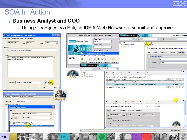
Task: Expand Personal Queries in the lower browser tree
Action: click(83, 74)
